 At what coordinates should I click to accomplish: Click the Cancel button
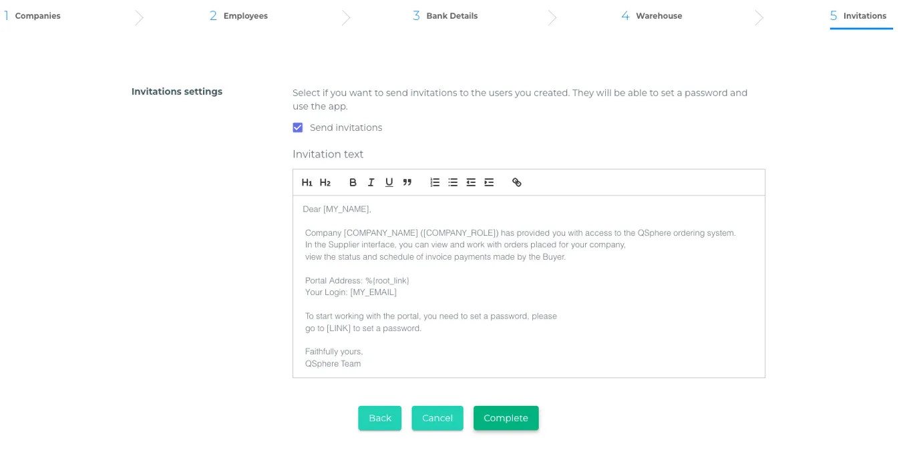tap(437, 418)
